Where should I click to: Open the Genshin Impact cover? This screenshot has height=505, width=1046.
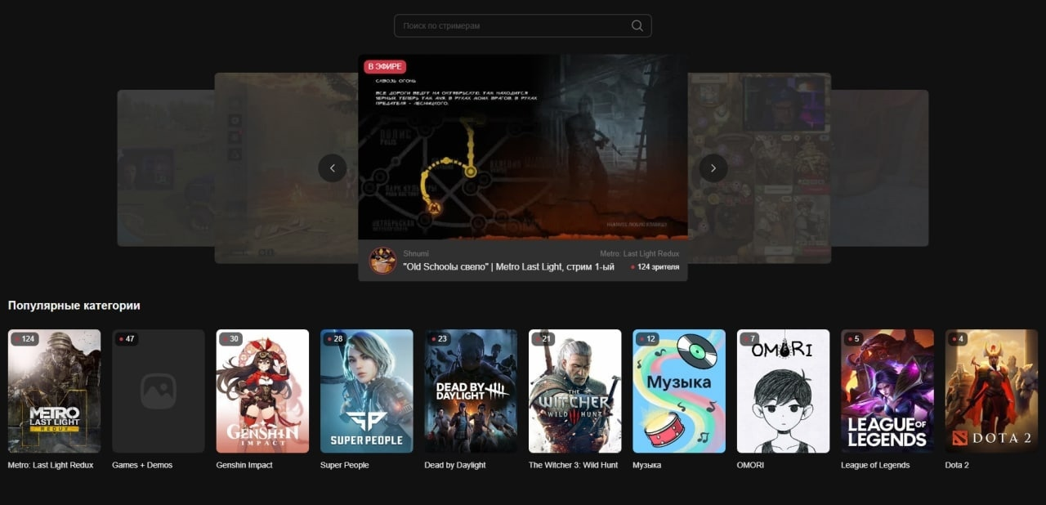click(262, 391)
